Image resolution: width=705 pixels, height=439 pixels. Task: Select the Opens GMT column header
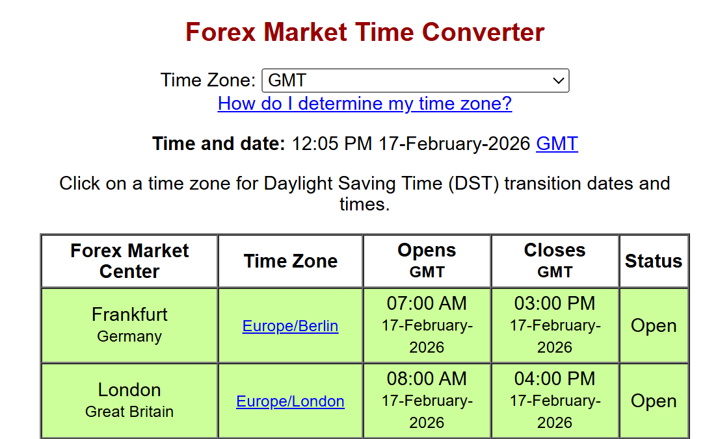(427, 261)
